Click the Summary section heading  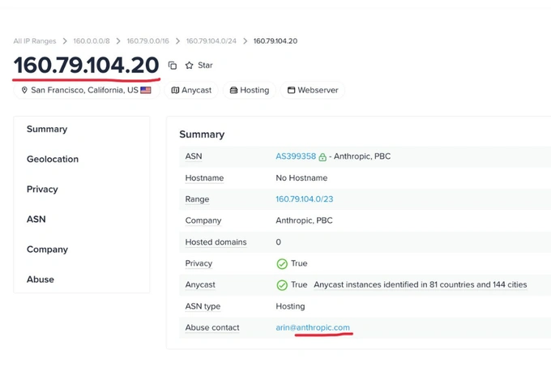[202, 134]
